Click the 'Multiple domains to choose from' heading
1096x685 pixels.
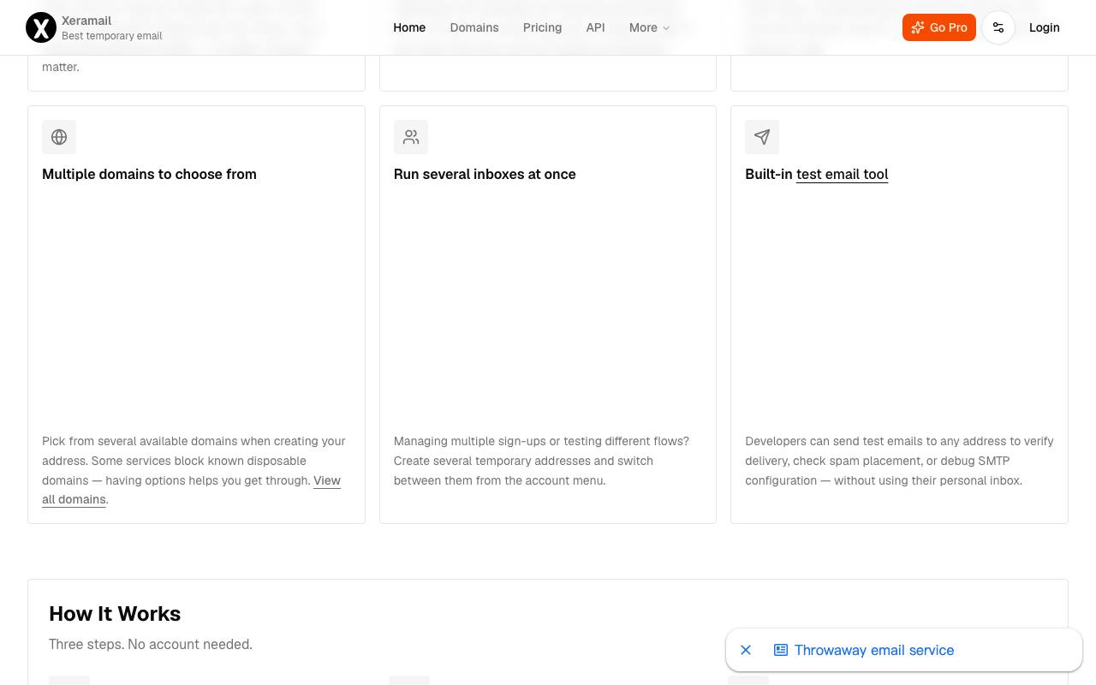[149, 174]
